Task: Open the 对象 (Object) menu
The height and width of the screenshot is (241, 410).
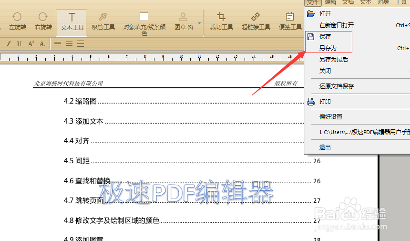Action: [x=383, y=2]
